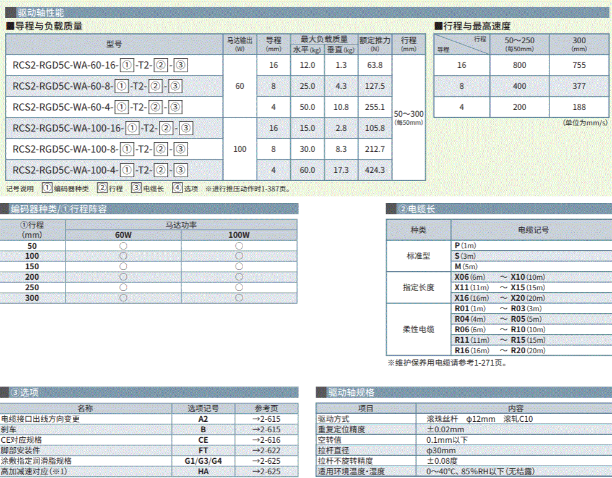Click model RCS2-RGD5C-WA-100-4 row text
The height and width of the screenshot is (478, 612).
(x=100, y=170)
